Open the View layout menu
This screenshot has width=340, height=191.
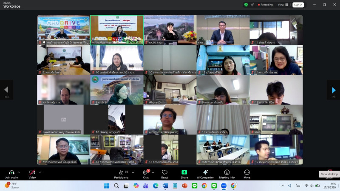pyautogui.click(x=283, y=5)
